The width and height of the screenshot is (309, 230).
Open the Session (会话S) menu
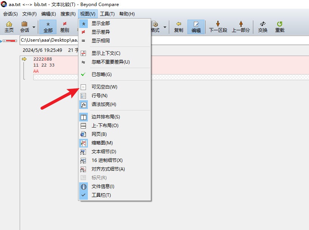pos(10,14)
